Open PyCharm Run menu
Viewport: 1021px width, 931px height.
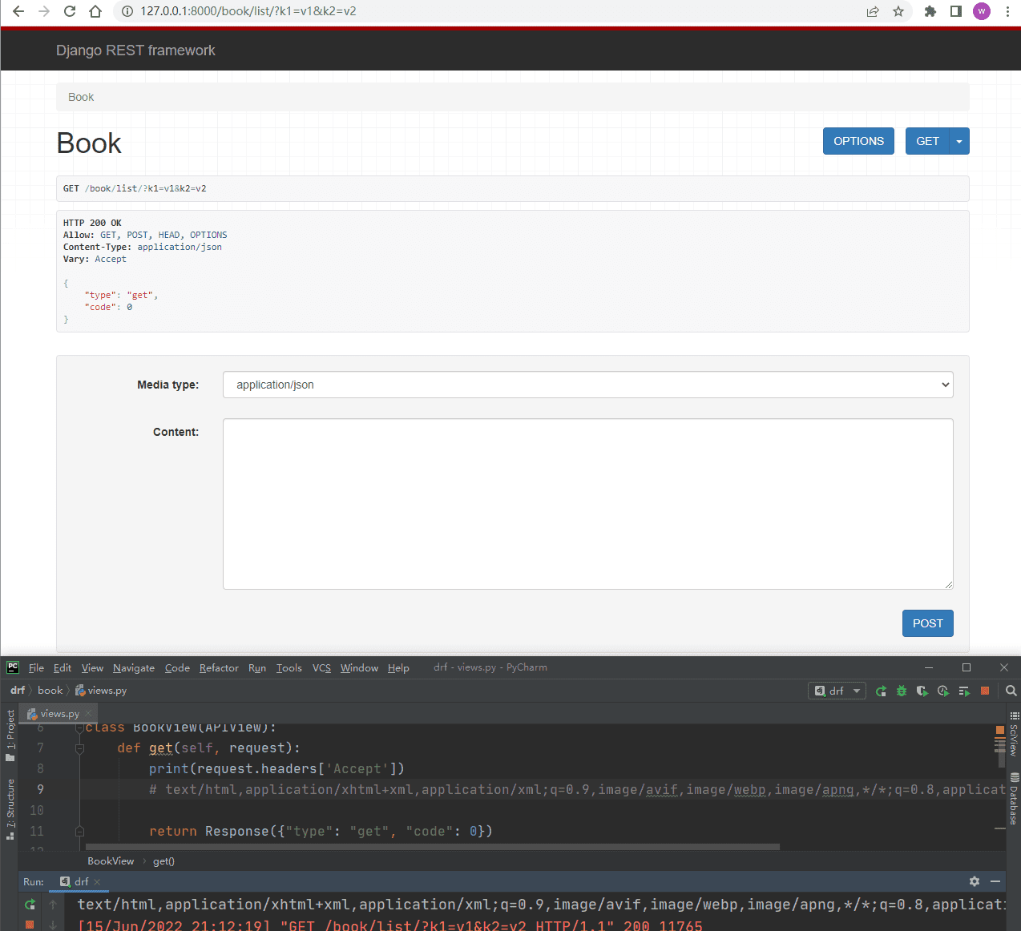257,668
